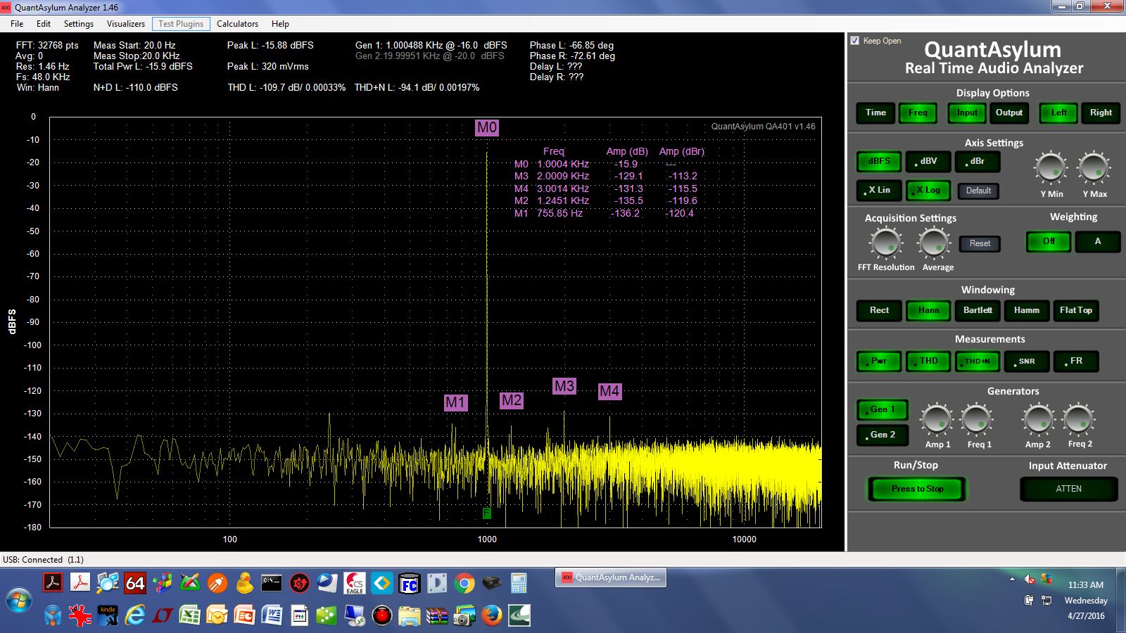Click the Reset acquisition button
1126x633 pixels.
(980, 243)
